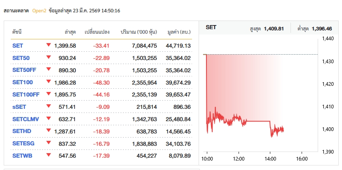This screenshot has height=170, width=342.
Task: Click the ดัชนี column header
Action: (x=17, y=31)
